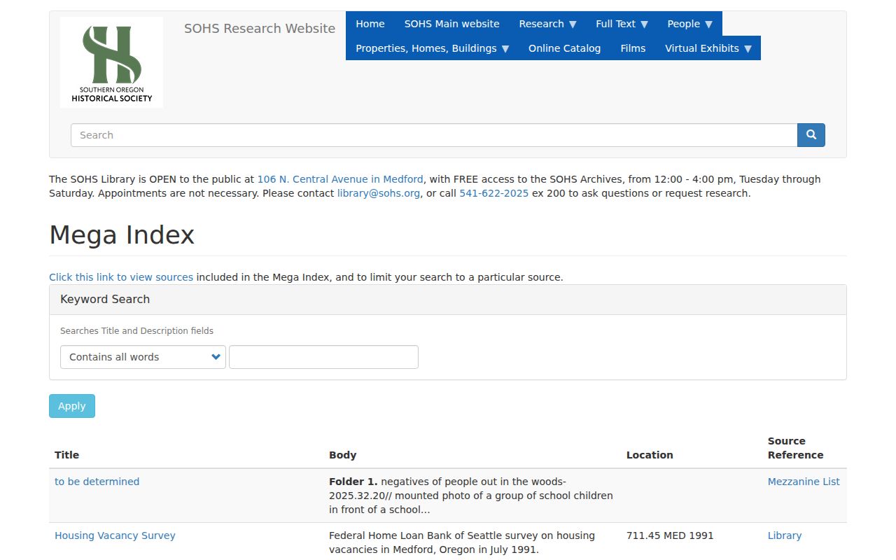Click the Mezzanine List source link
This screenshot has height=560, width=896.
[804, 482]
